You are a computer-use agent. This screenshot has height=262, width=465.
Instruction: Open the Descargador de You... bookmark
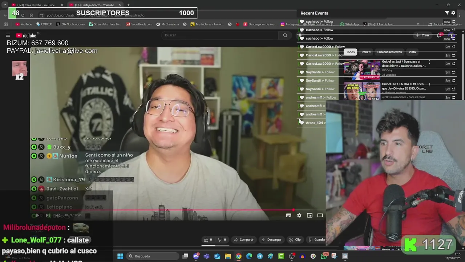260,24
